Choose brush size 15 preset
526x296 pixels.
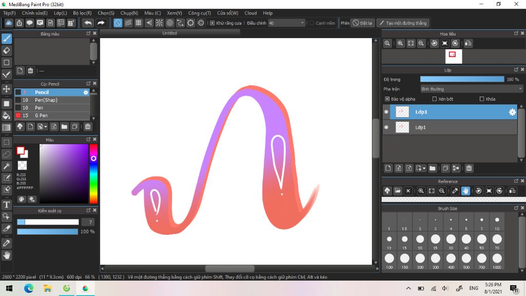pyautogui.click(x=405, y=242)
